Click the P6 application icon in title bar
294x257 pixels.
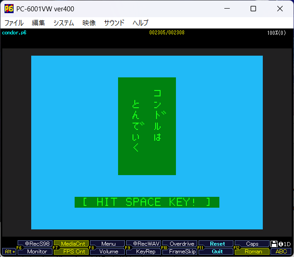tap(9, 9)
